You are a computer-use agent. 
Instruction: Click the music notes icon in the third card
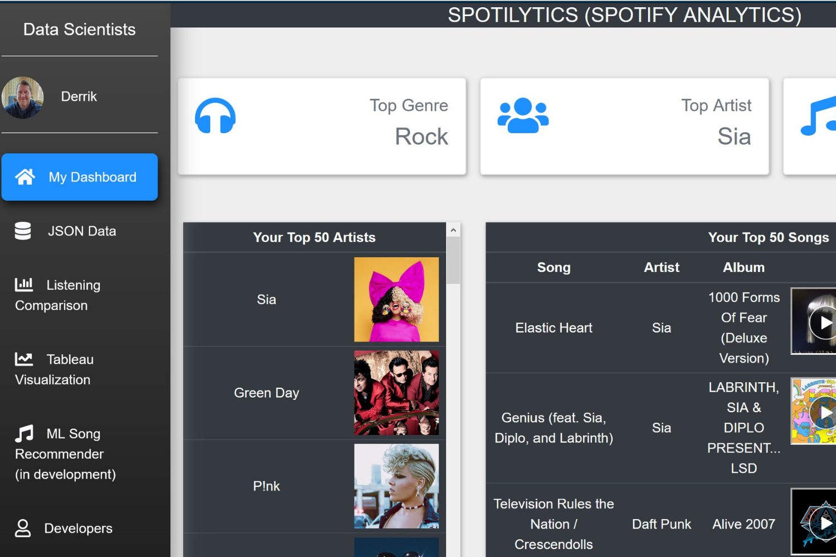[x=818, y=116]
